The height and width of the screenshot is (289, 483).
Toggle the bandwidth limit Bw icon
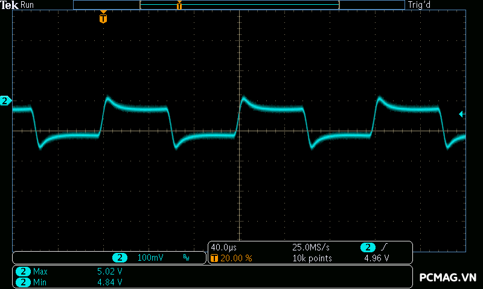click(x=186, y=258)
